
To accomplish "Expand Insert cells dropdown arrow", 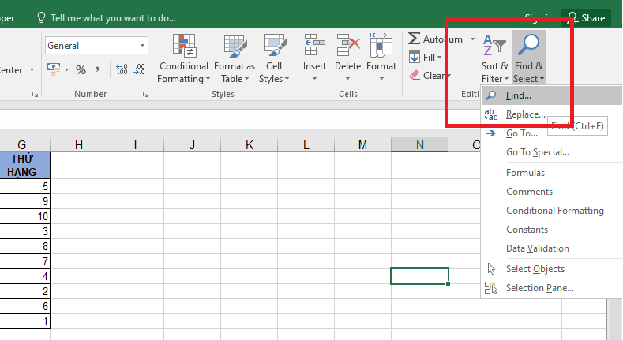I will 314,79.
